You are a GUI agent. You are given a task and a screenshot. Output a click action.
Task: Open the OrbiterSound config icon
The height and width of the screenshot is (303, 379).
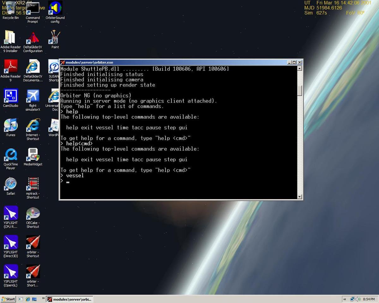click(x=55, y=12)
